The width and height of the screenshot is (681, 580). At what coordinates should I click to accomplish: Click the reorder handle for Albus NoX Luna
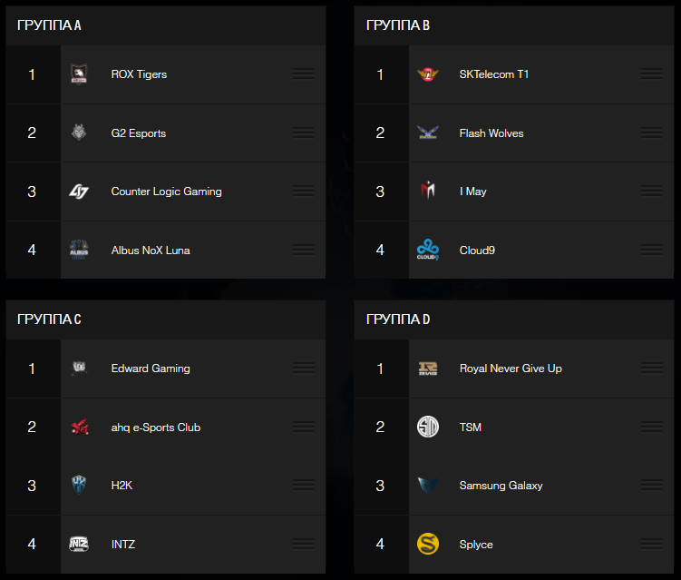coord(303,250)
